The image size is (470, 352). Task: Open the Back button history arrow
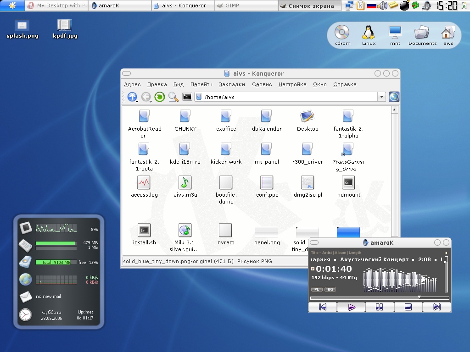pyautogui.click(x=151, y=102)
